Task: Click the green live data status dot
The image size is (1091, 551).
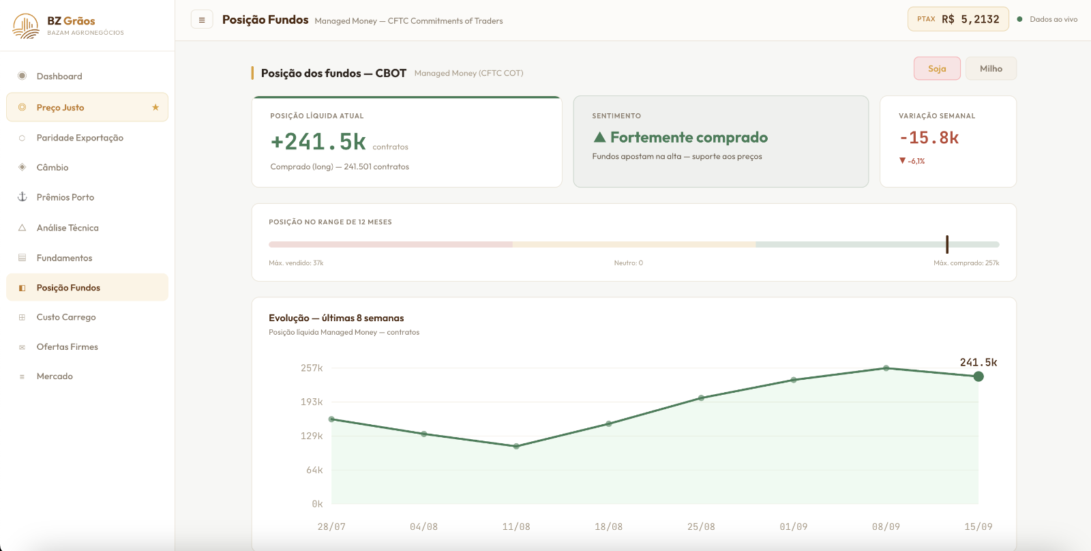Action: coord(1019,19)
